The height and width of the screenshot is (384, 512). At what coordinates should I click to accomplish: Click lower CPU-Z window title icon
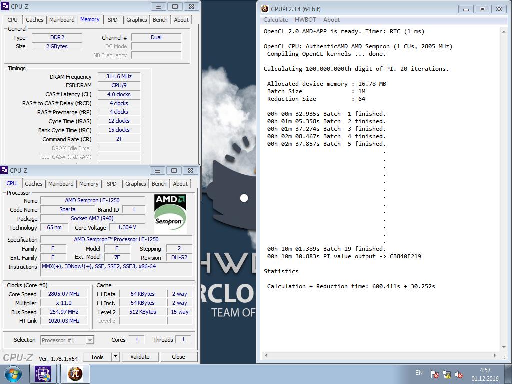click(4, 170)
